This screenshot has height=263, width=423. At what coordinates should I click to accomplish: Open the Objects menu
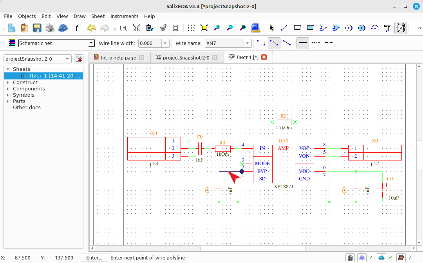click(27, 16)
